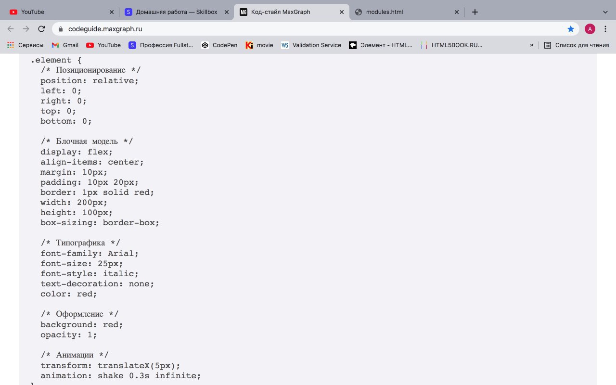Expand the hidden bookmarks overflow chevron

(532, 45)
